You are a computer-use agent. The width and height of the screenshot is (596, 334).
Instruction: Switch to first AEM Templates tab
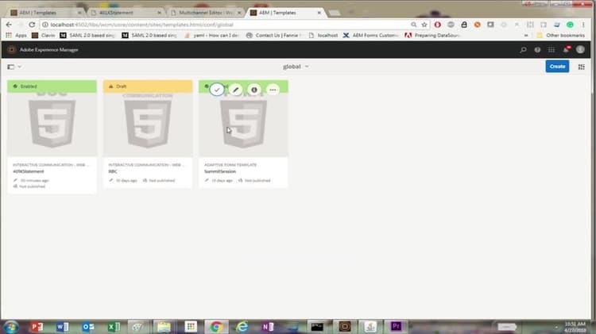coord(45,13)
